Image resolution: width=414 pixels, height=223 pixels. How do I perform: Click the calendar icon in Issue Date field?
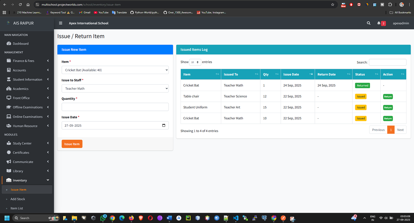click(164, 126)
